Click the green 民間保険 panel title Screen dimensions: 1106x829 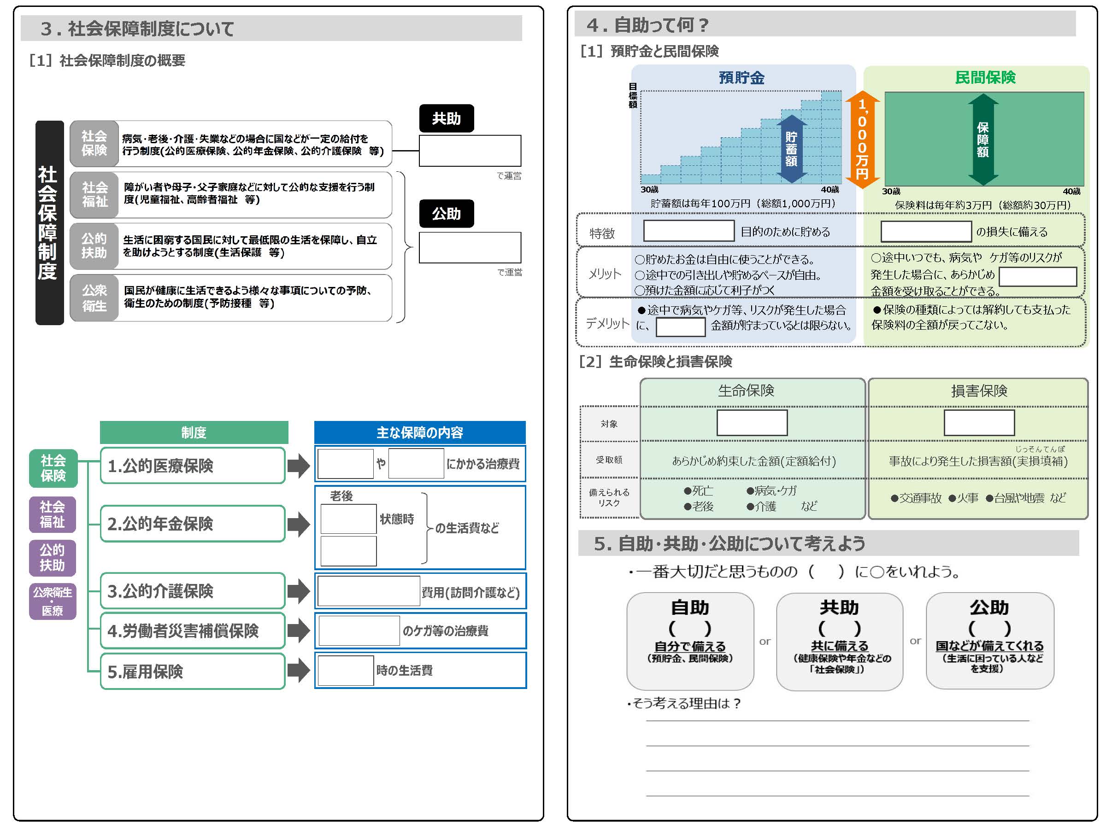pyautogui.click(x=985, y=77)
